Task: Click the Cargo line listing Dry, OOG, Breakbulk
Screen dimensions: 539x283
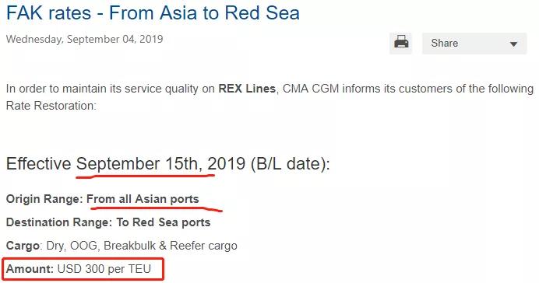Action: point(122,246)
